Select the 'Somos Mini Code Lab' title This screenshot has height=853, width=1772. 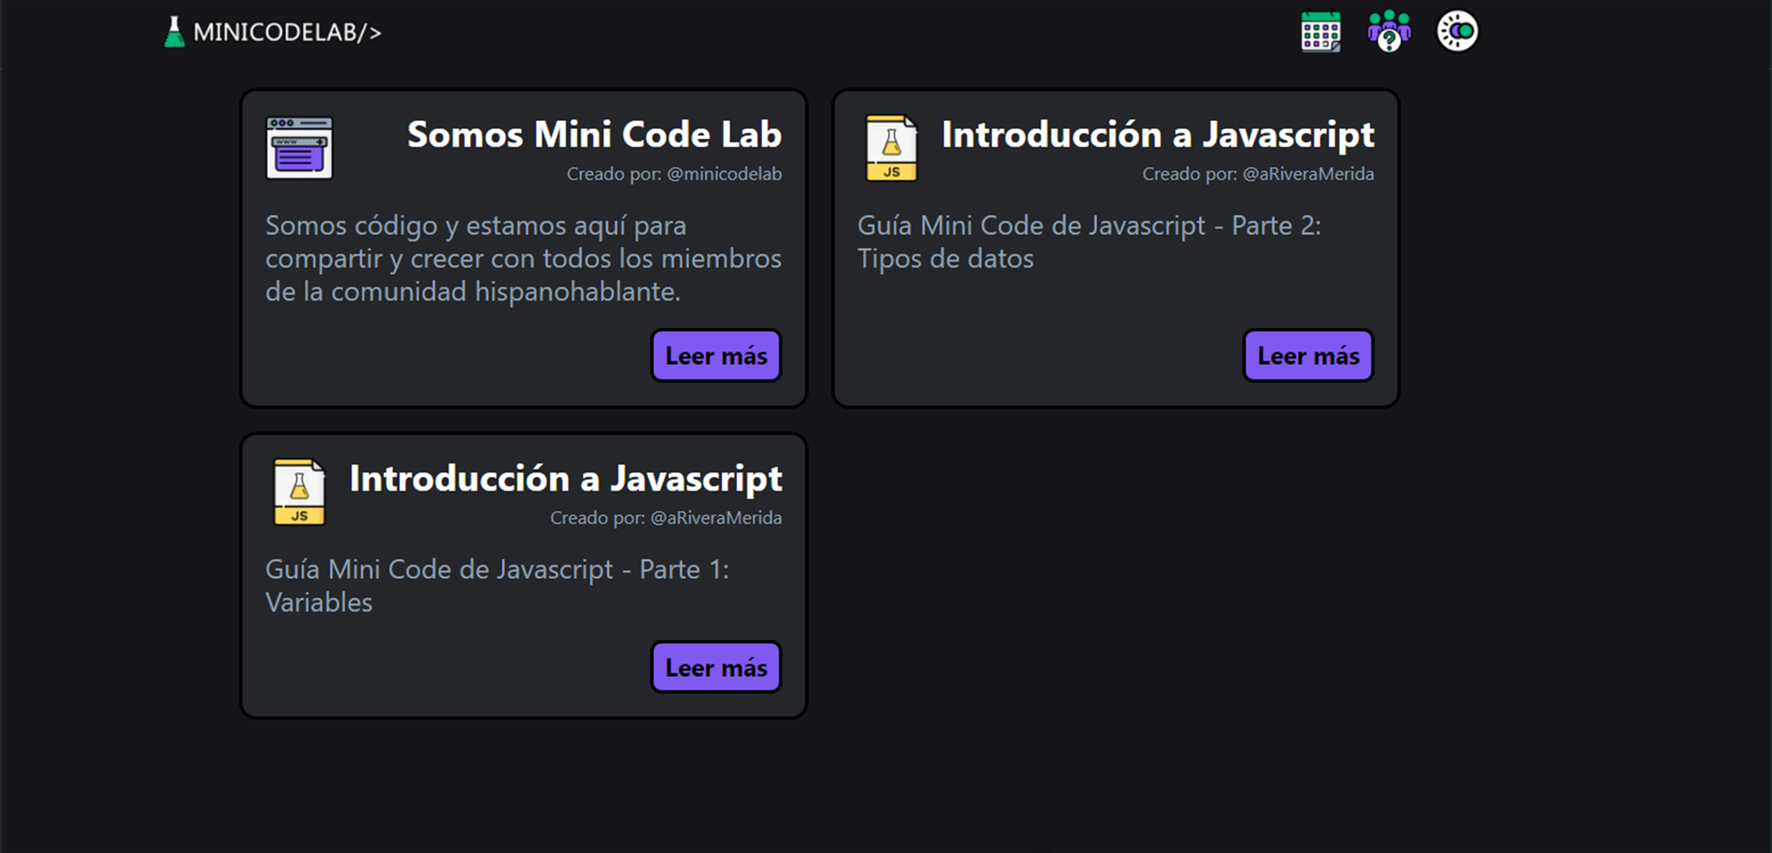(x=594, y=134)
